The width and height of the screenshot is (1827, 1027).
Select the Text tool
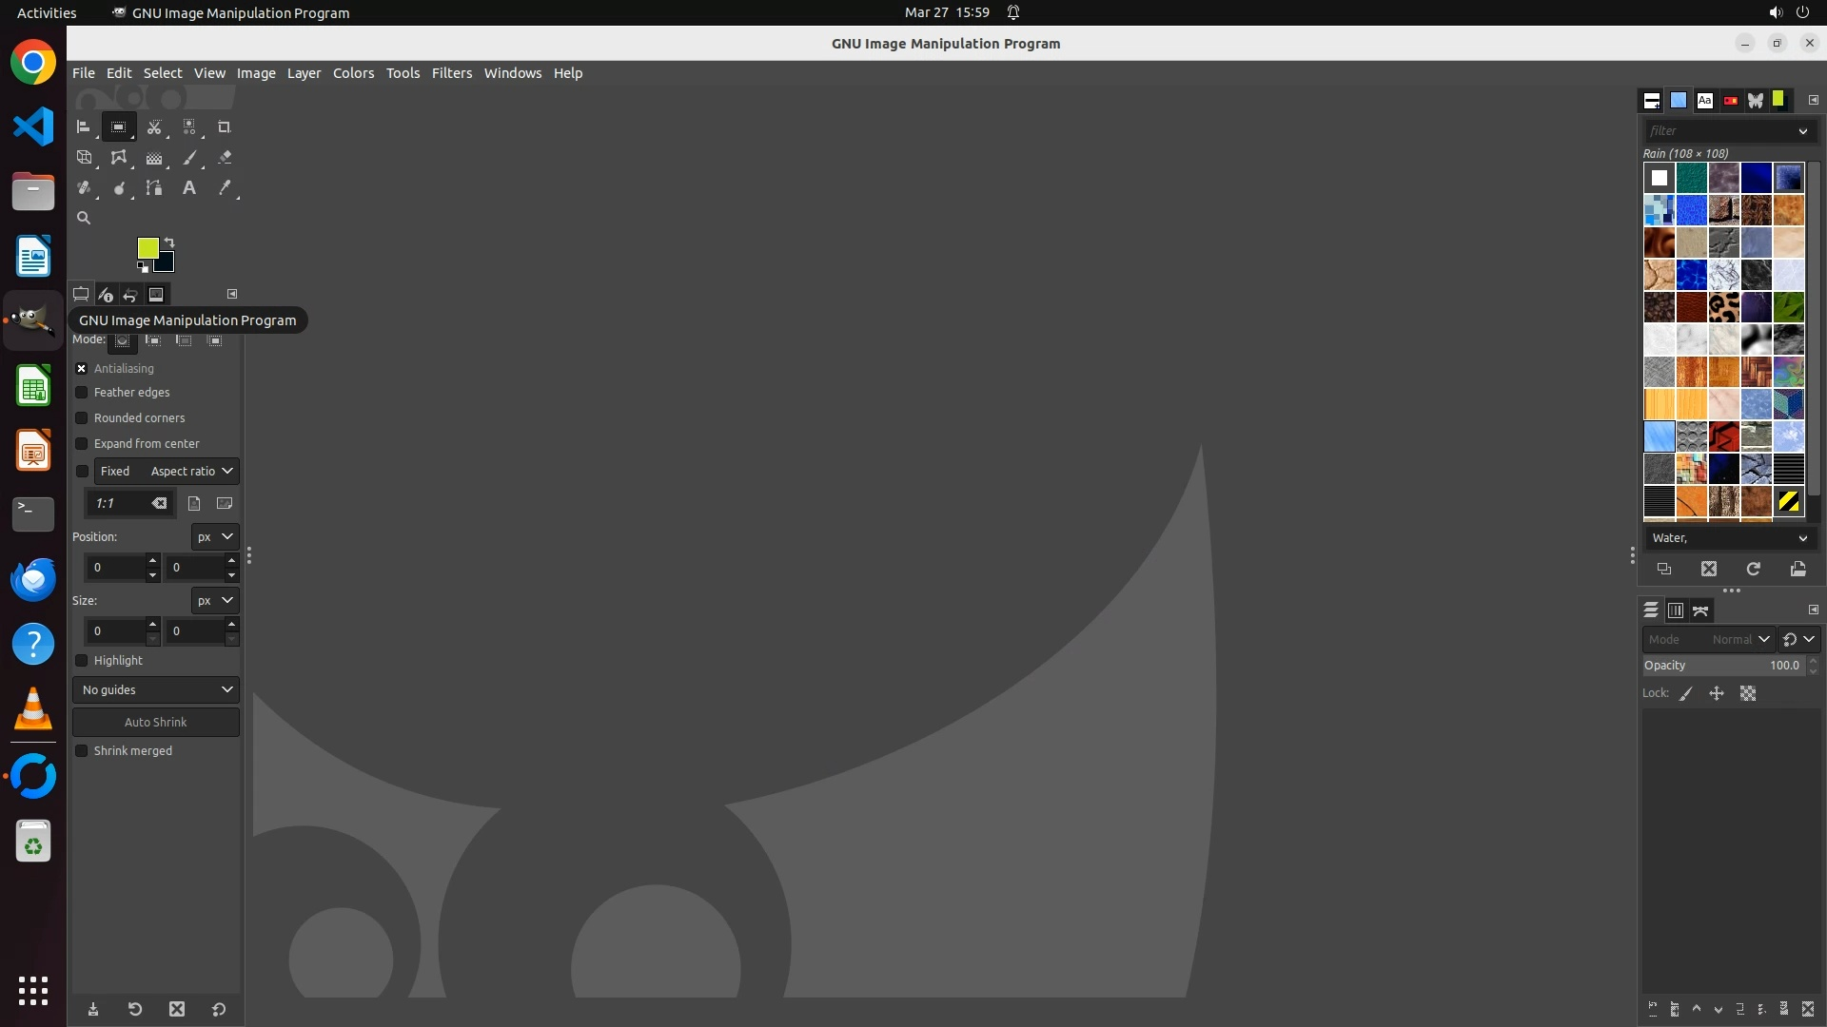point(189,188)
